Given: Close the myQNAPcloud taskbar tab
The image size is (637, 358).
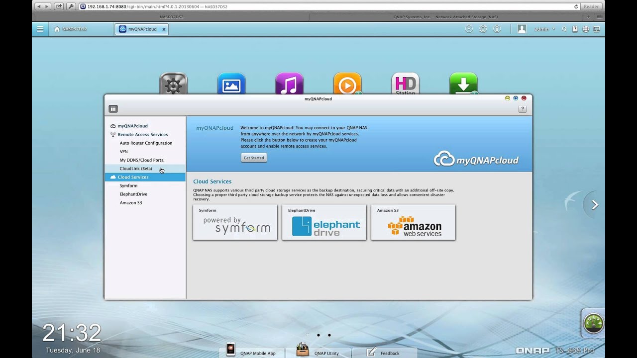Looking at the screenshot, I should [164, 29].
